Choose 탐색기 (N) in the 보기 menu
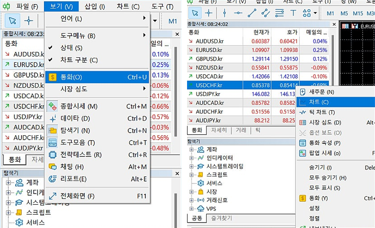Screen dimensions: 375x228 point(97,130)
